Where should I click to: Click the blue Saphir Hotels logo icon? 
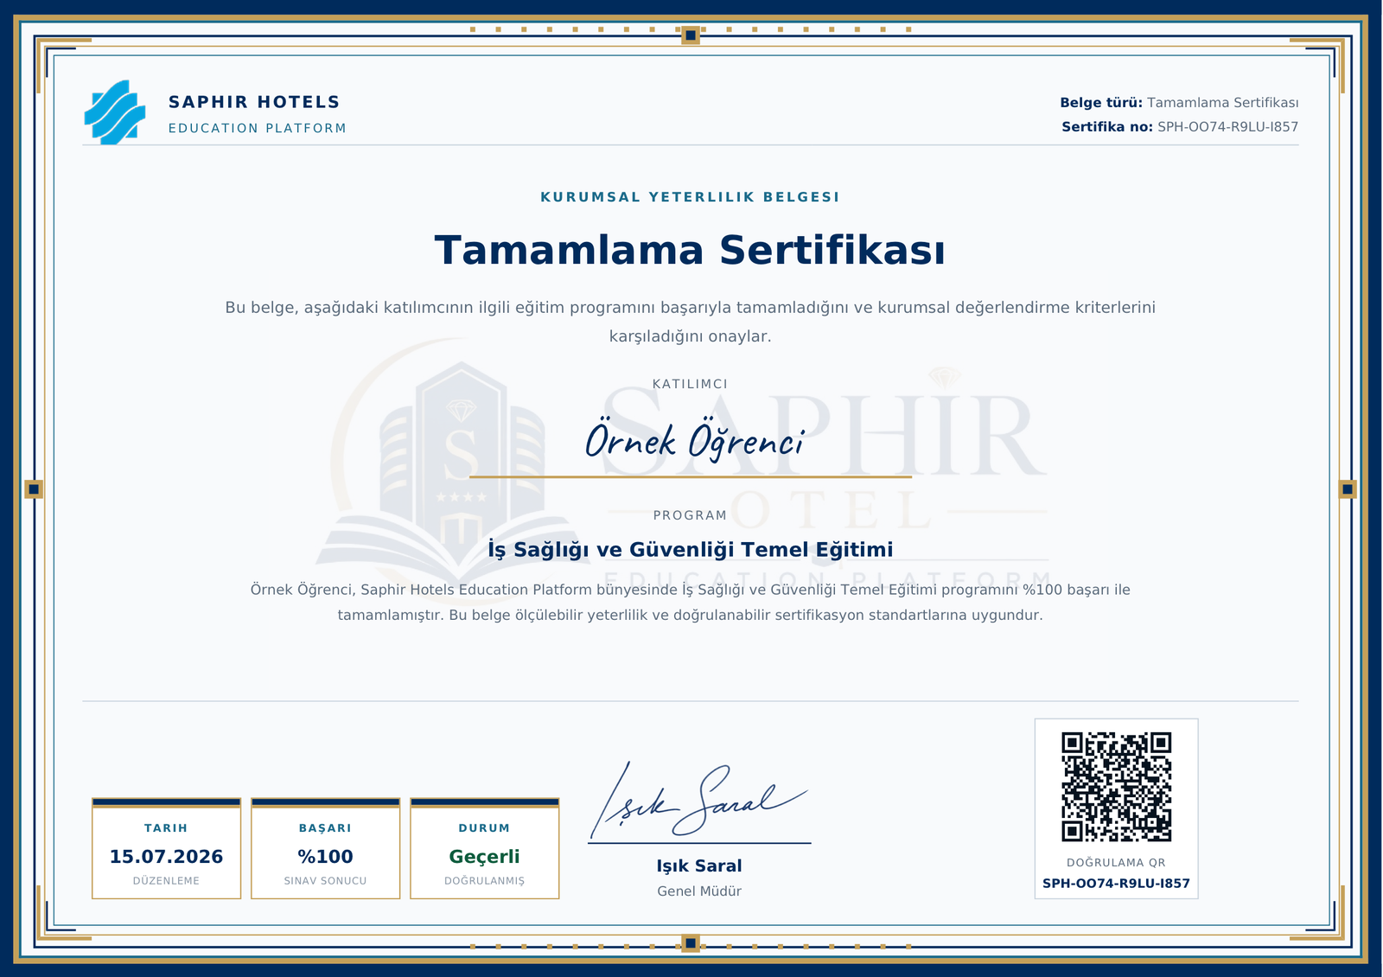point(115,112)
